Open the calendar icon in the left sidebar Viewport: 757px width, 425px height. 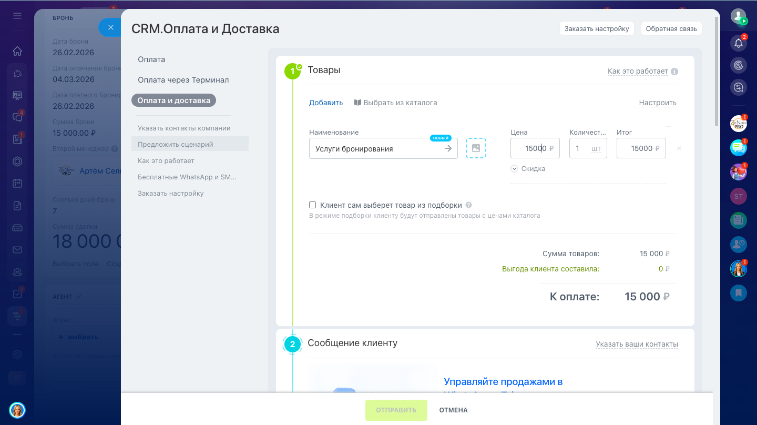coord(17,184)
